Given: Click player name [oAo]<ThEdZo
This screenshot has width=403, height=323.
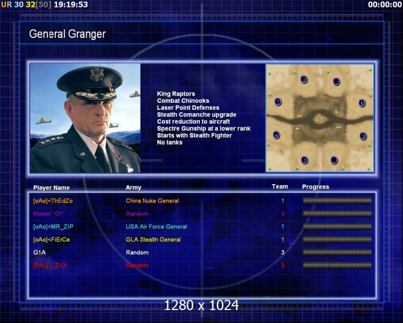Looking at the screenshot, I should click(x=53, y=201).
